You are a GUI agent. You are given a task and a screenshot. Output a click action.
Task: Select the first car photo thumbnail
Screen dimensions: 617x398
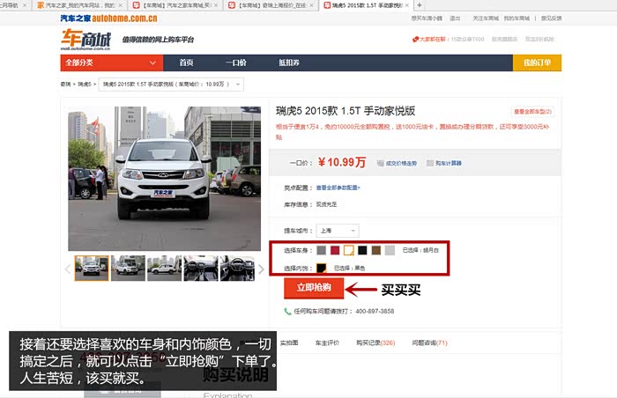point(92,269)
